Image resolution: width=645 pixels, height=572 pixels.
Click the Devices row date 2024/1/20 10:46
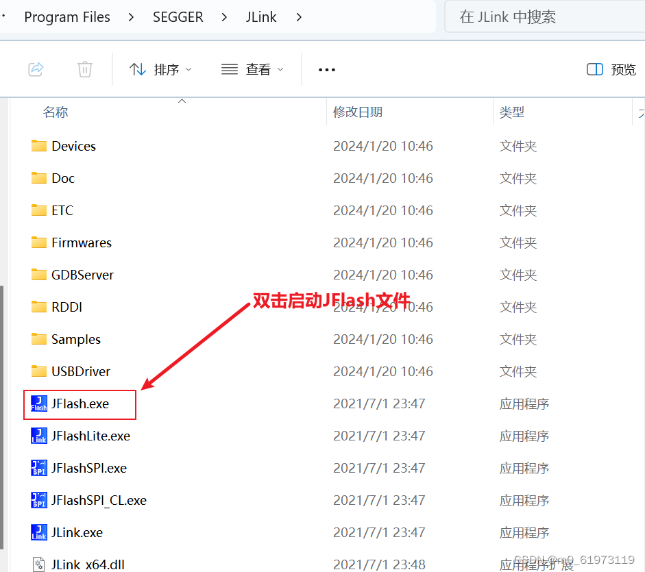click(383, 146)
